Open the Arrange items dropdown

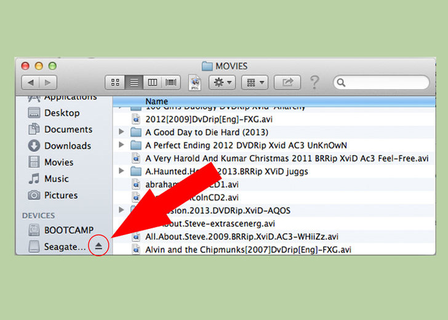(x=254, y=82)
